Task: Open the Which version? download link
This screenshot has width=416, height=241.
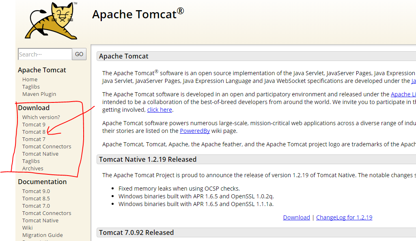Action: tap(41, 117)
